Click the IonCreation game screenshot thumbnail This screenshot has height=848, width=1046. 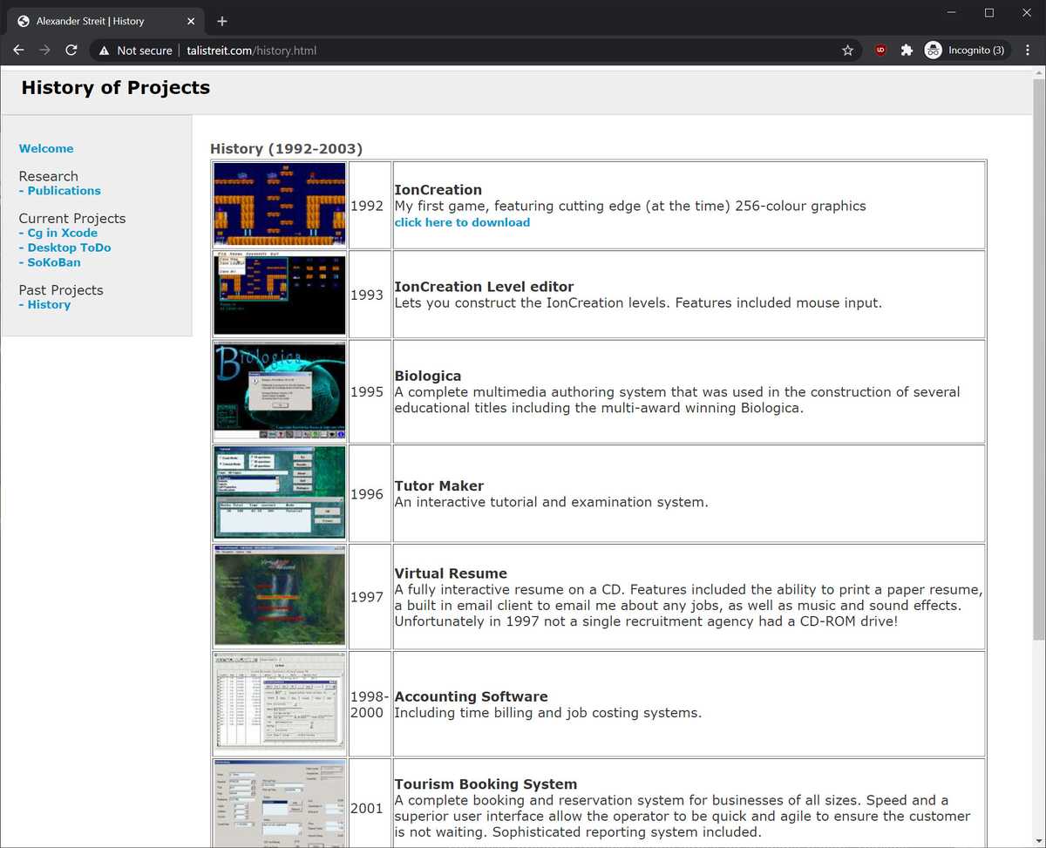point(280,205)
